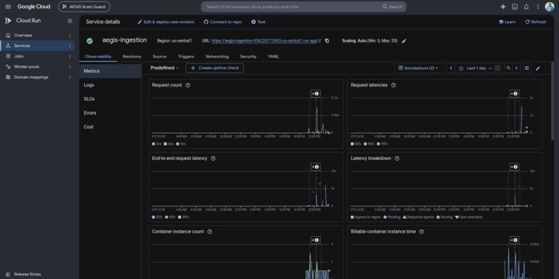This screenshot has width=559, height=279.
Task: Open the Learn panel
Action: 507,21
